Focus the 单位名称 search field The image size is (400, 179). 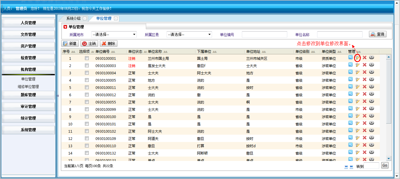tap(340, 34)
